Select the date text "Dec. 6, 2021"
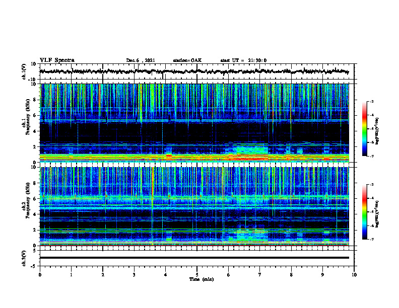This screenshot has width=399, height=308. pyautogui.click(x=141, y=60)
